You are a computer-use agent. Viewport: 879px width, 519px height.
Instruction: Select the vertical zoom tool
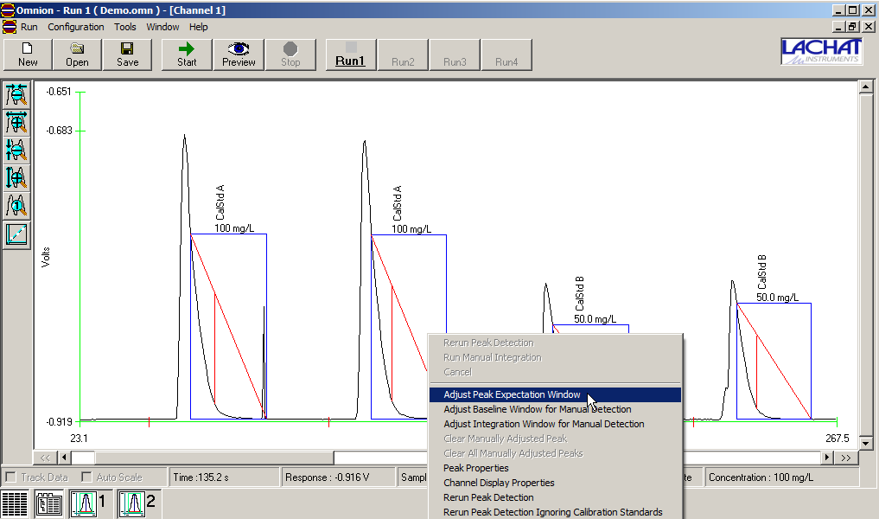16,151
